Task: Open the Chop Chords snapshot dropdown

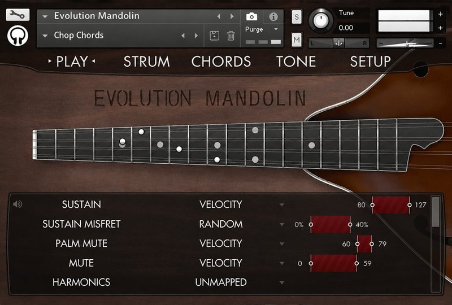Action: [x=45, y=36]
